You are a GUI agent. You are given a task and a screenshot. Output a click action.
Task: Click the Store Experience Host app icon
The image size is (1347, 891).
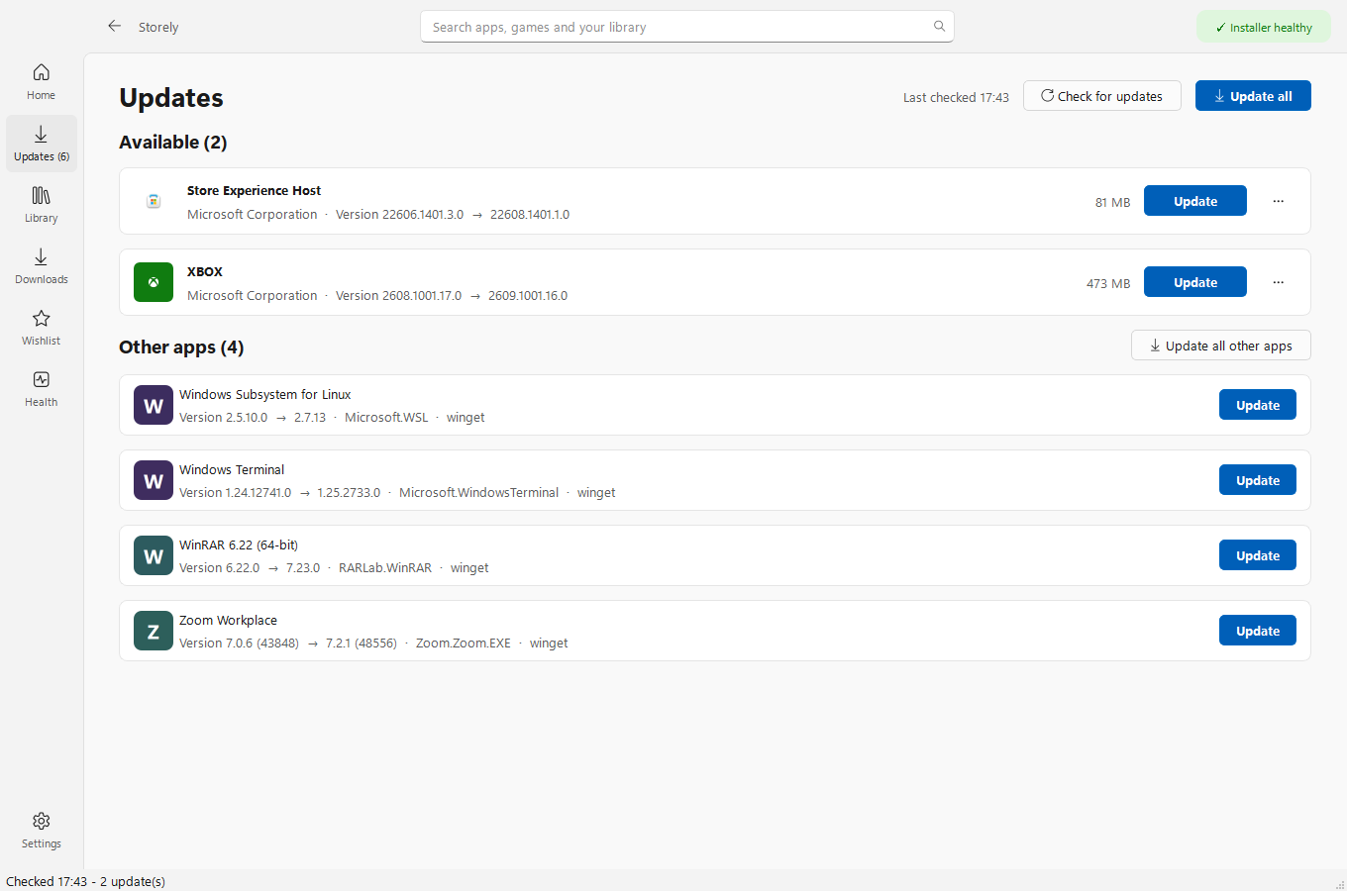point(154,201)
